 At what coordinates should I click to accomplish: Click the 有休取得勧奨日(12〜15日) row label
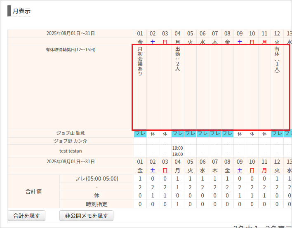point(71,50)
